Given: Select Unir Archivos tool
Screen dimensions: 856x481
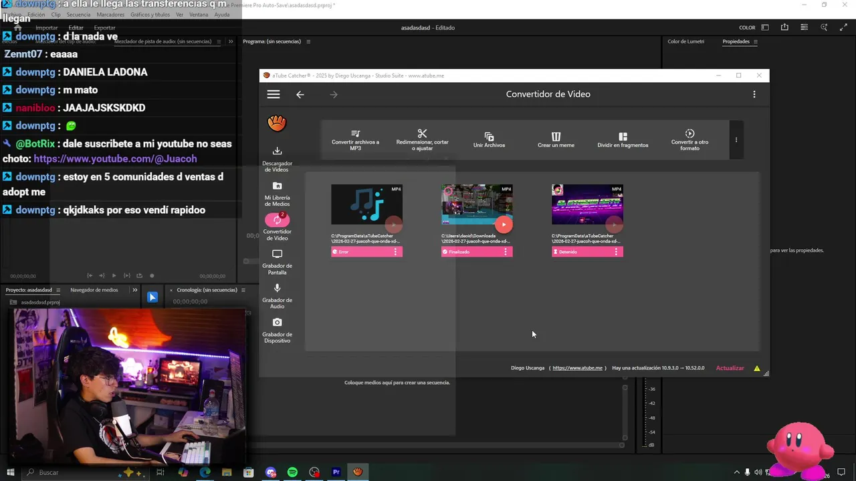Looking at the screenshot, I should click(489, 140).
